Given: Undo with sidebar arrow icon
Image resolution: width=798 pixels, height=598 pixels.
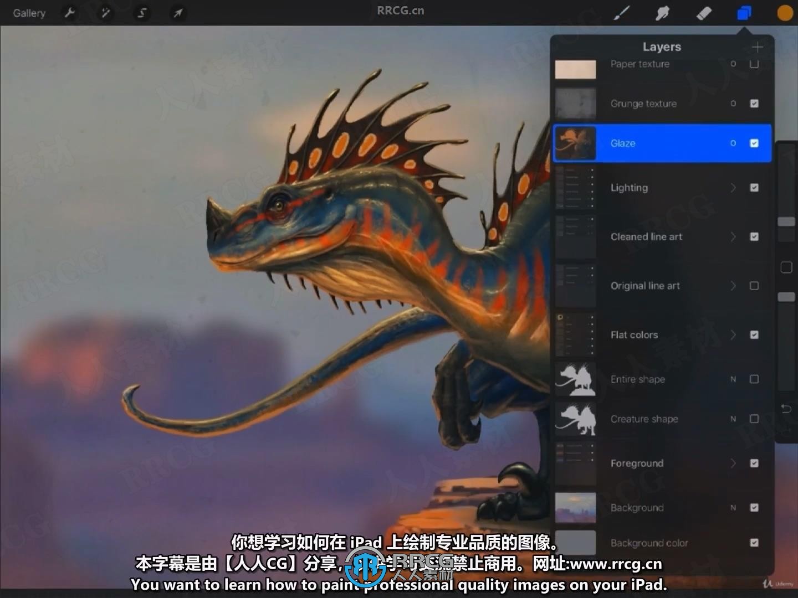Looking at the screenshot, I should click(786, 409).
